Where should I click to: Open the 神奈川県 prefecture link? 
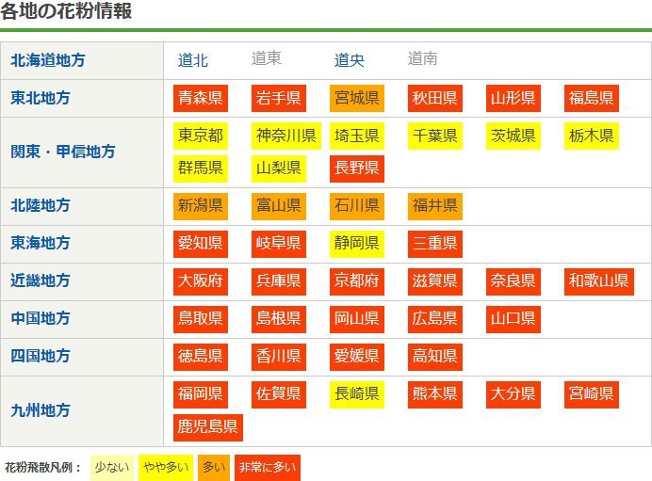point(286,136)
